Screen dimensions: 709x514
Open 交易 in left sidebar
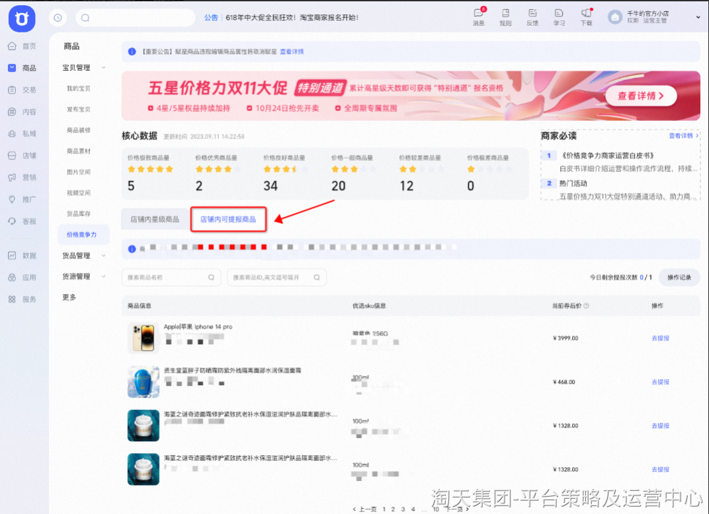tap(22, 90)
